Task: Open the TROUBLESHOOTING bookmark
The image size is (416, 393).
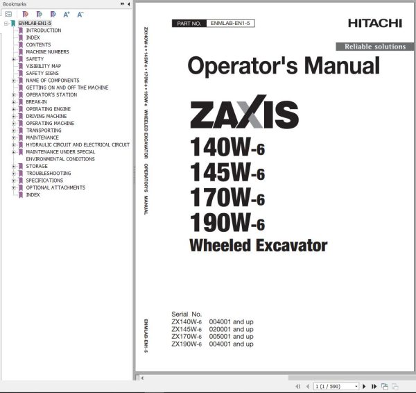Action: pyautogui.click(x=49, y=174)
